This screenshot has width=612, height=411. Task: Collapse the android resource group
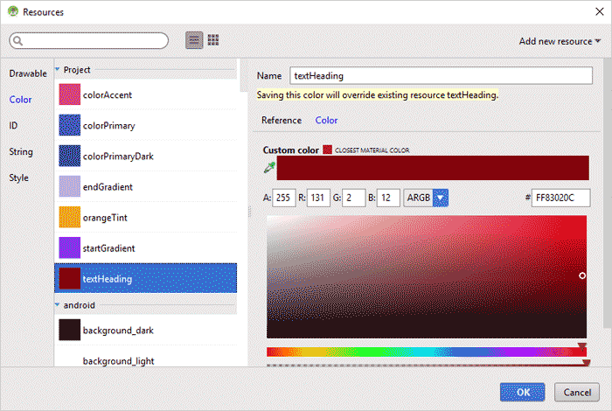tap(58, 305)
